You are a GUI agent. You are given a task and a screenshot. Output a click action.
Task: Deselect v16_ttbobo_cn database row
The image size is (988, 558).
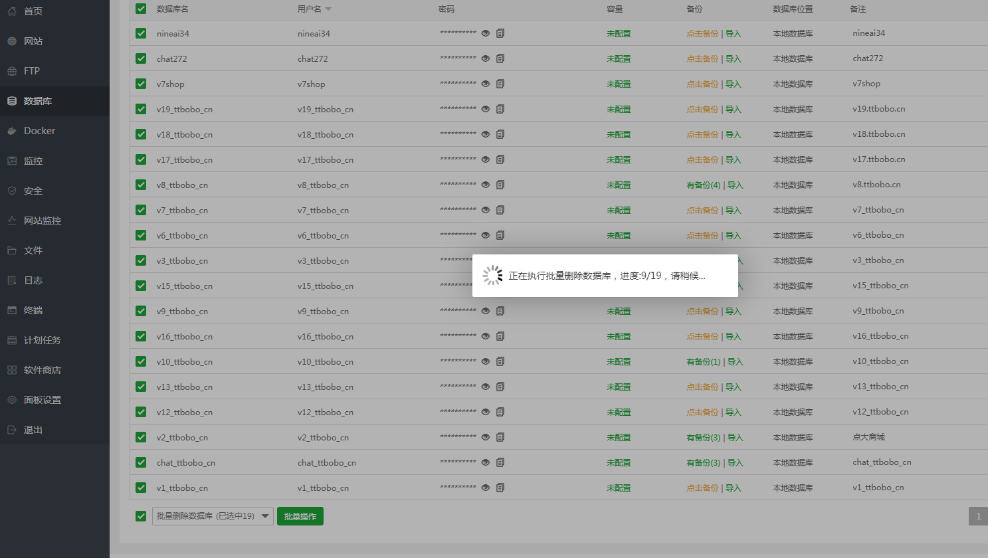point(141,336)
